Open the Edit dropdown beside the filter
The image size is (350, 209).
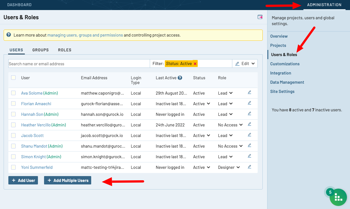(245, 64)
